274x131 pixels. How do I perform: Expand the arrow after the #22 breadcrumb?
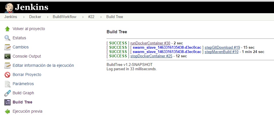[101, 17]
